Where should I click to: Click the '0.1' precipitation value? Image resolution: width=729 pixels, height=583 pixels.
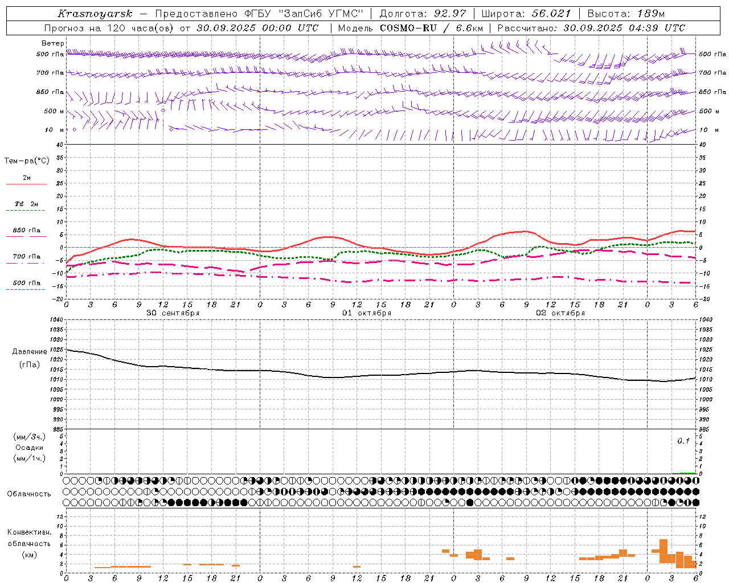[683, 441]
